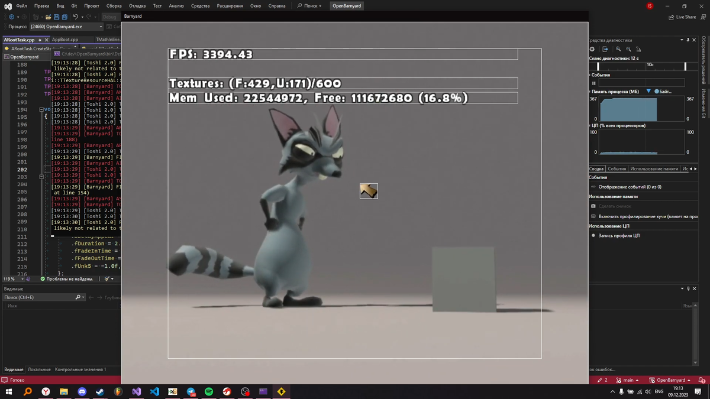Click the process memory graph
This screenshot has height=399, width=710.
point(641,109)
